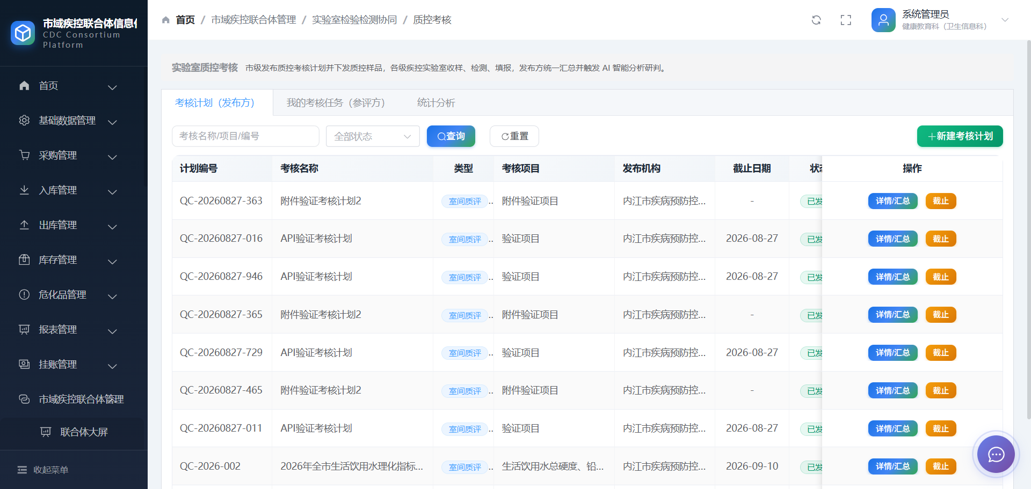1031x489 pixels.
Task: Click 实验室检验检测协同 breadcrumb text
Action: click(354, 20)
